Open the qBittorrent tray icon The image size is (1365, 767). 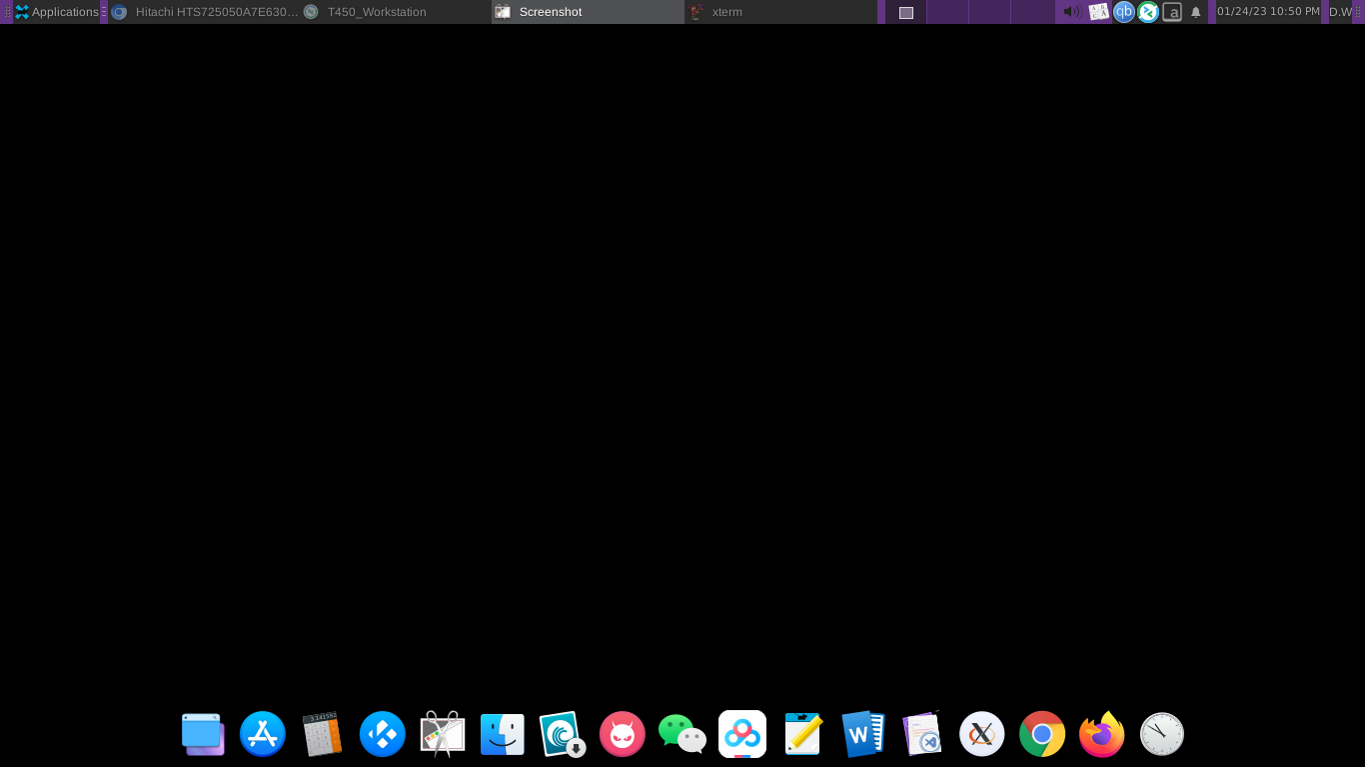coord(1124,12)
